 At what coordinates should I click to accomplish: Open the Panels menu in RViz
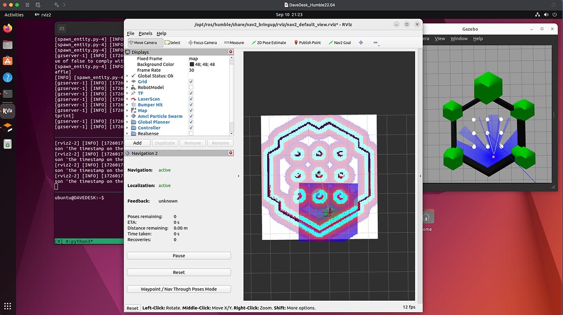[x=145, y=33]
